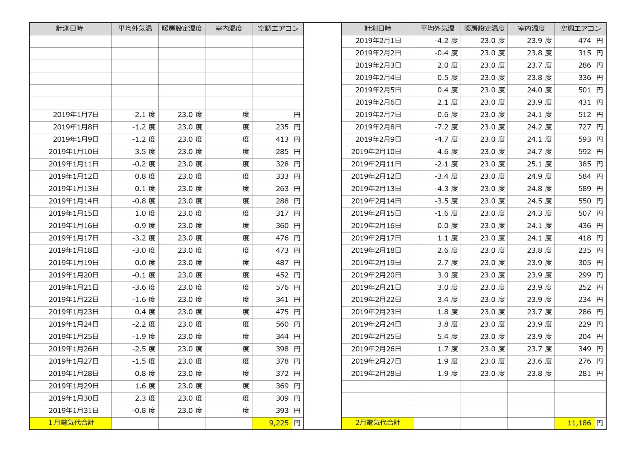Screen dimensions: 636x450
Task: Select right table 暖房設定温度 column header
Action: 484,29
